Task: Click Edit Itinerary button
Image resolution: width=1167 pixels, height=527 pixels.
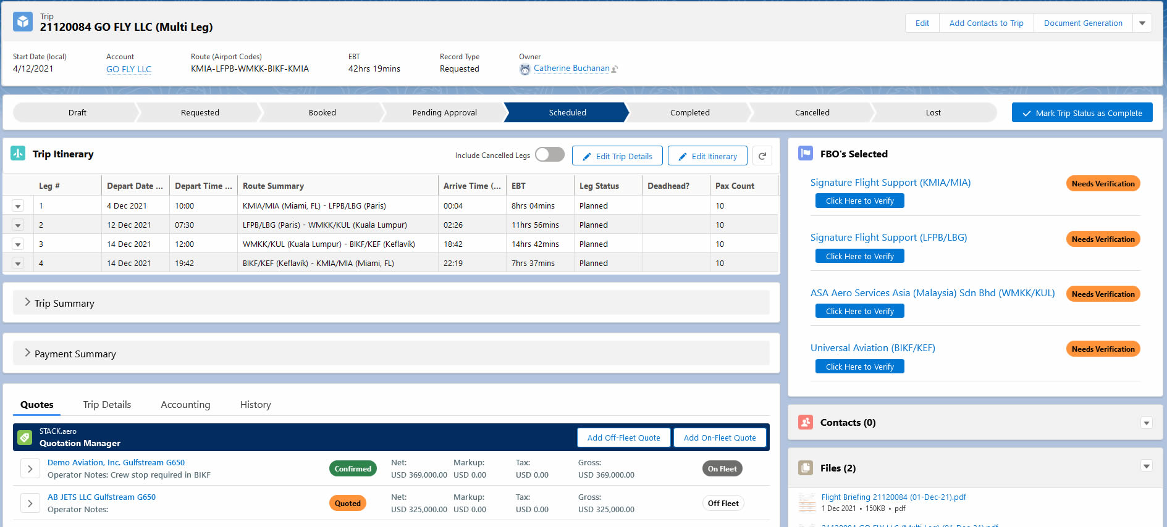Action: click(707, 156)
